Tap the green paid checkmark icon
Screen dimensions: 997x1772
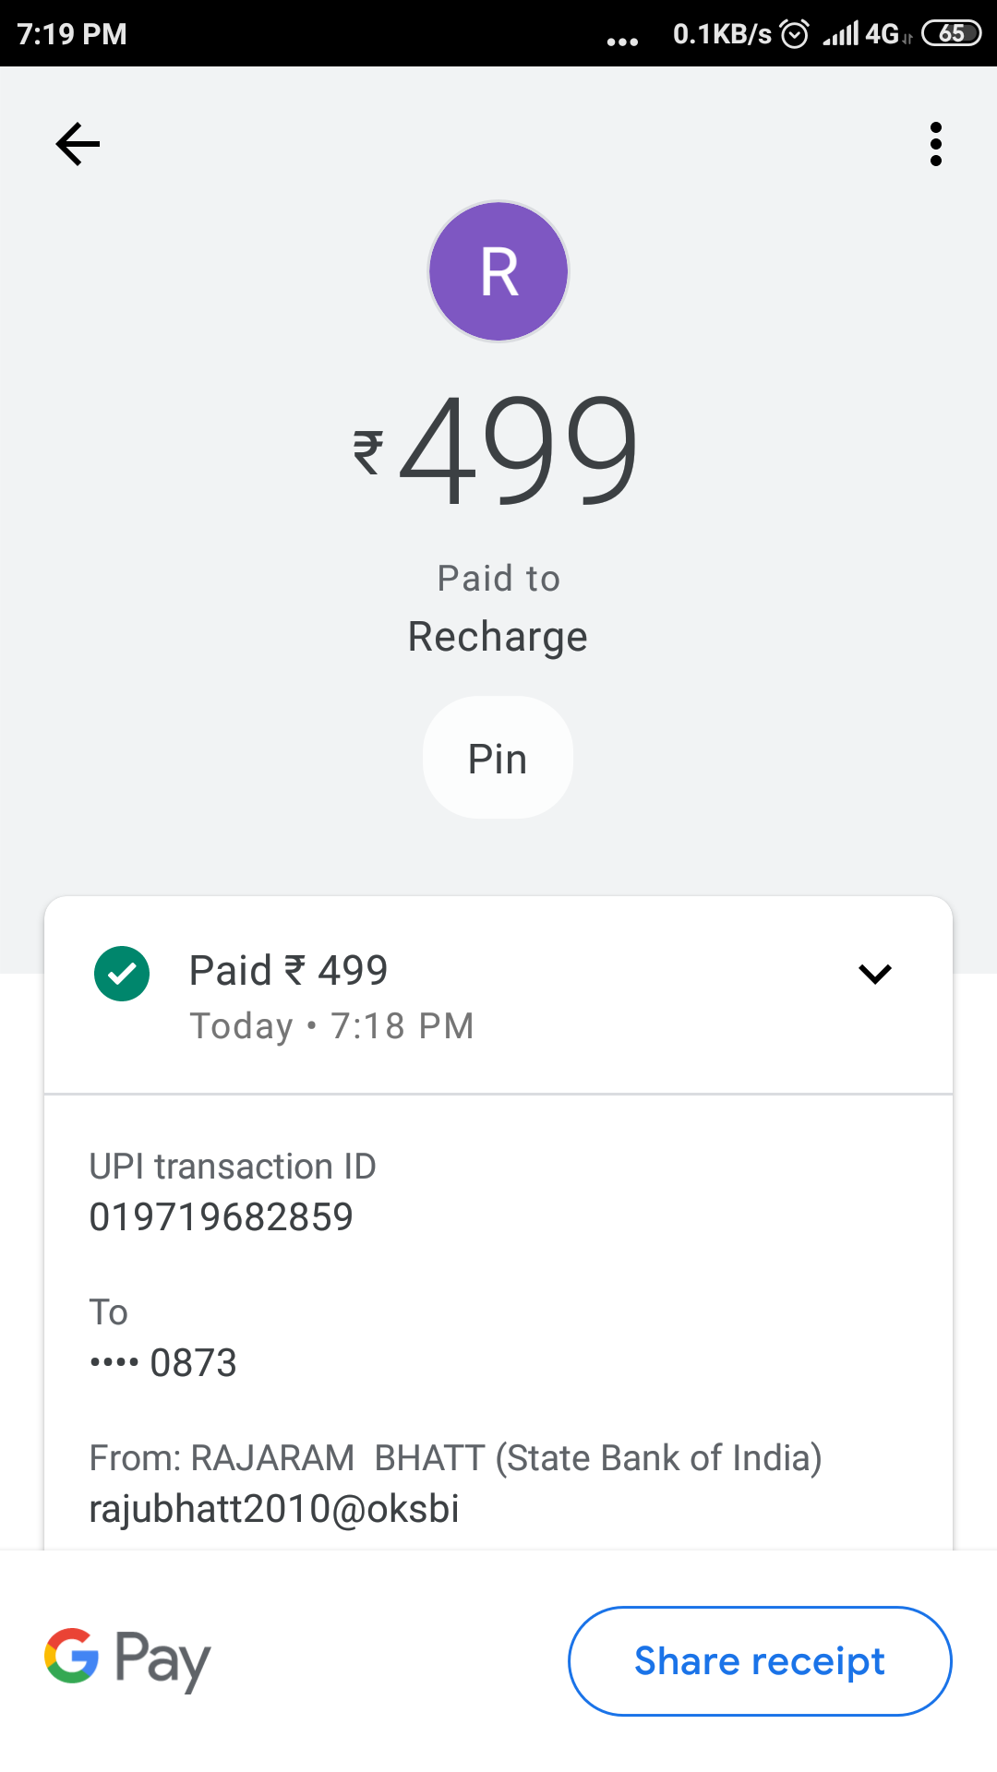tap(122, 974)
